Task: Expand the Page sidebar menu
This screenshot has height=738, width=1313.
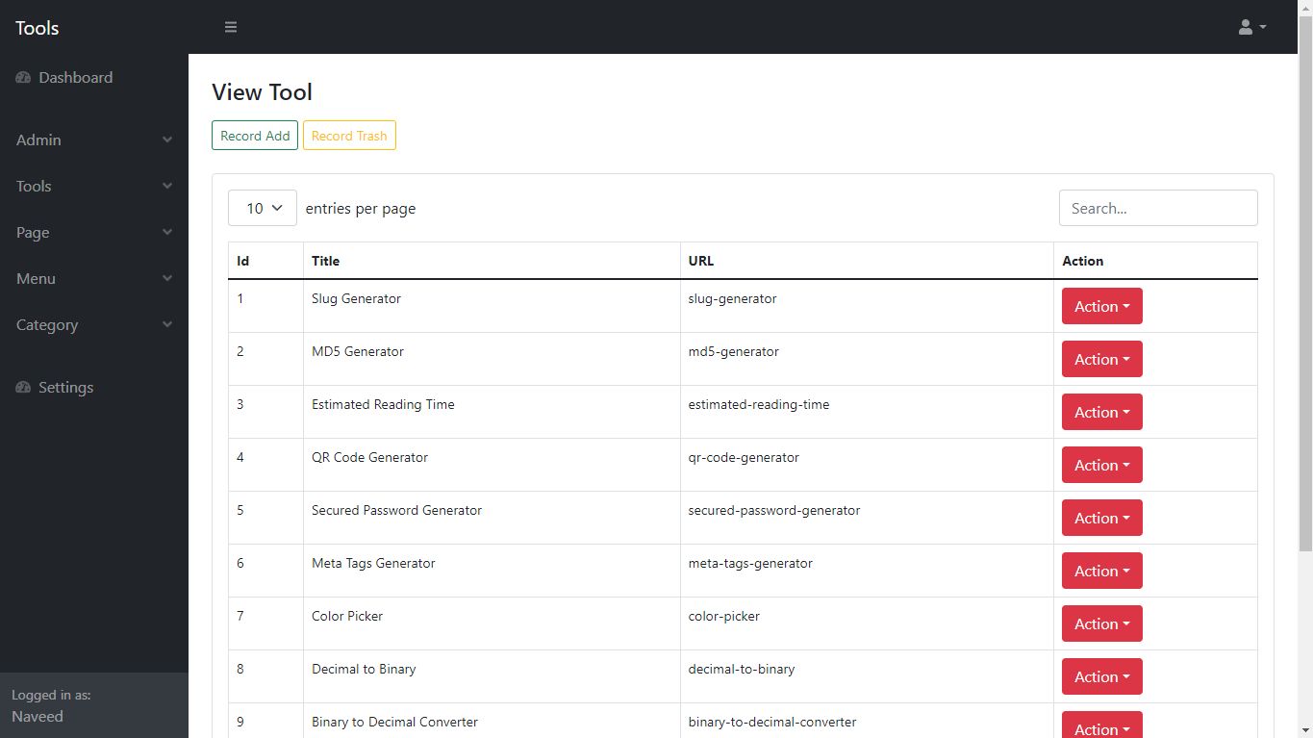Action: [93, 233]
